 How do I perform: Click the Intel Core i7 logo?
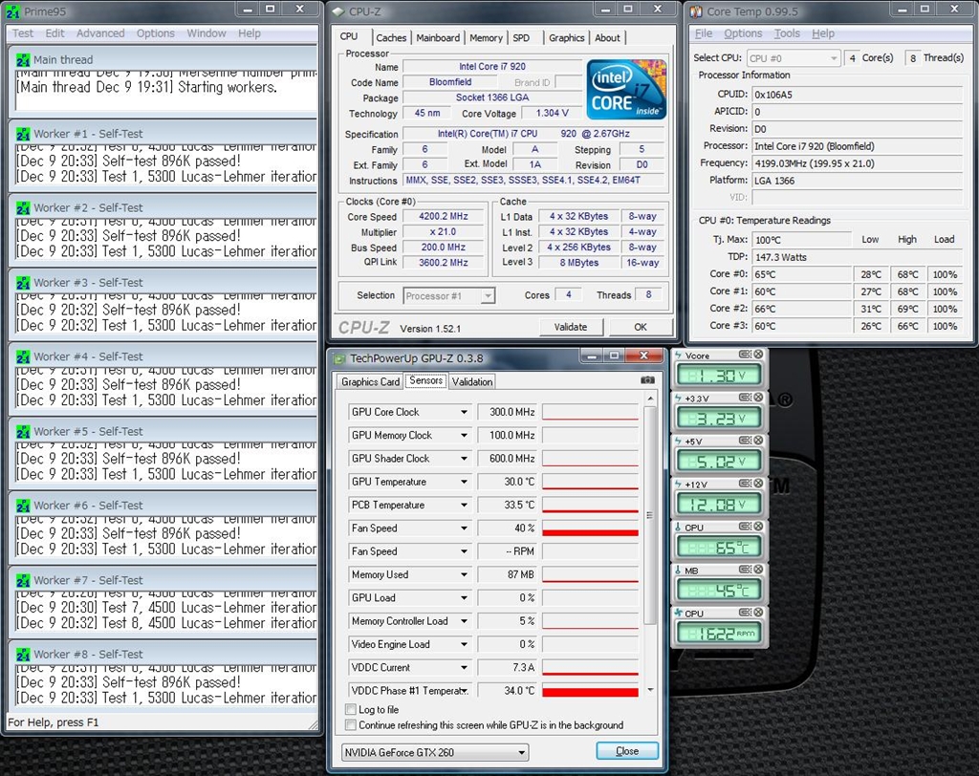625,90
